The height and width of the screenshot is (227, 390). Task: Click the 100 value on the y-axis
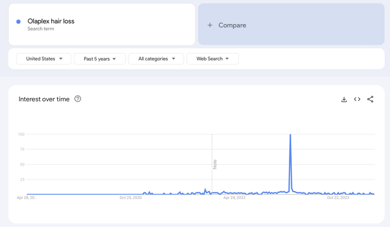click(x=21, y=134)
